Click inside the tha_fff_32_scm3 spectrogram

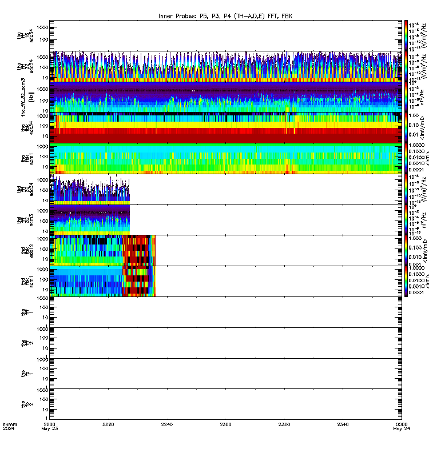225,97
